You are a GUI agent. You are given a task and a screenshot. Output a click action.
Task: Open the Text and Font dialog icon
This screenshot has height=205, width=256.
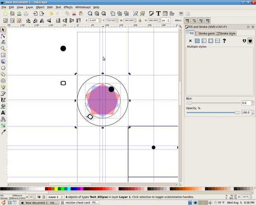(158, 14)
